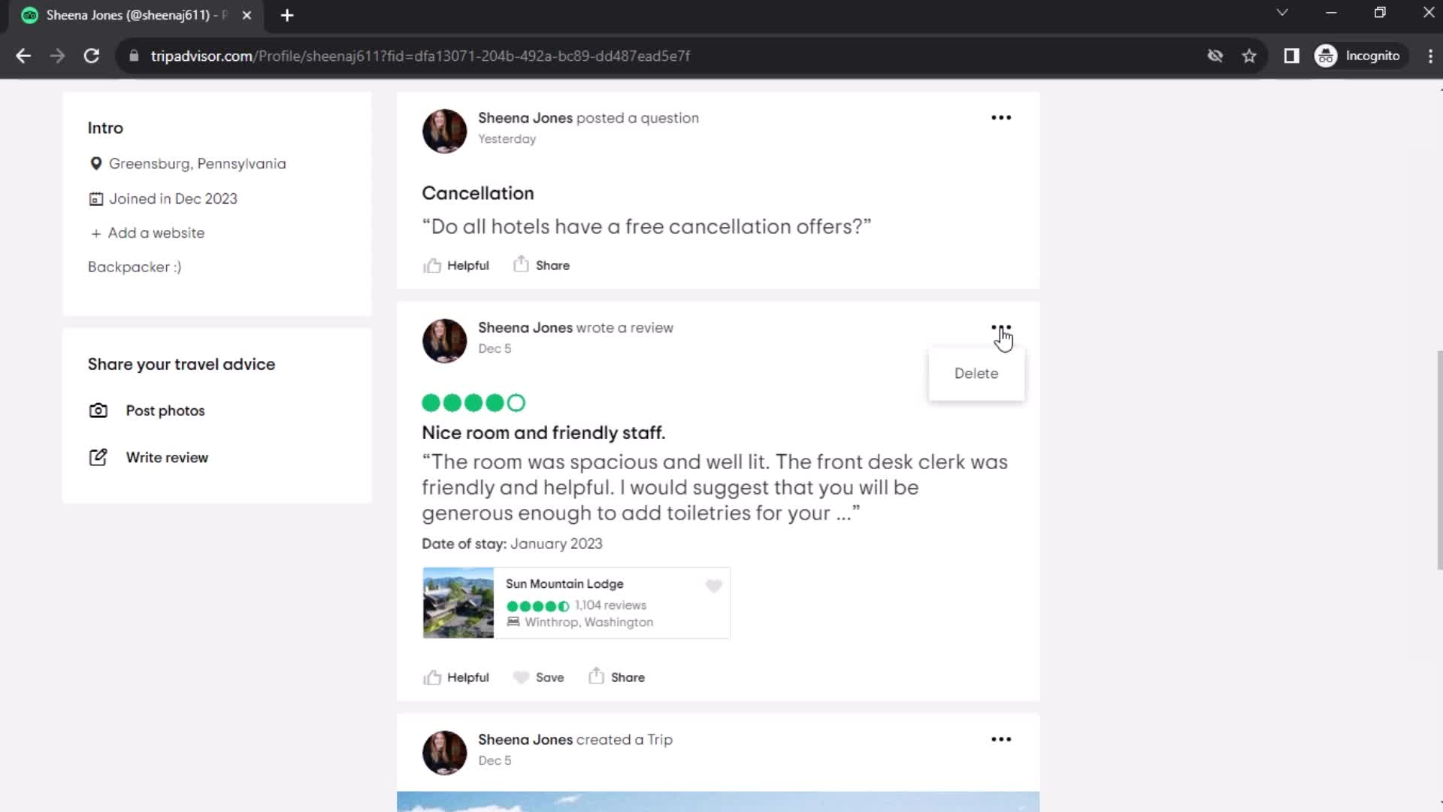
Task: Click the Write review pencil icon
Action: (97, 457)
